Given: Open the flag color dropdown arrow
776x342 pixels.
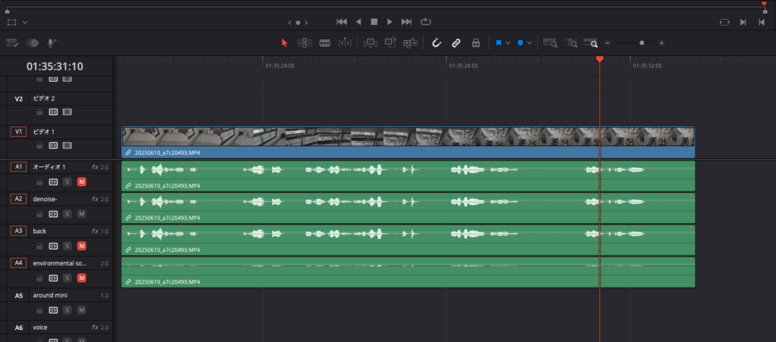Looking at the screenshot, I should pos(508,43).
